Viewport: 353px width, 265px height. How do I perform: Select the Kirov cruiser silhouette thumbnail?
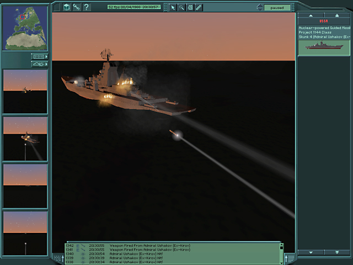[324, 47]
